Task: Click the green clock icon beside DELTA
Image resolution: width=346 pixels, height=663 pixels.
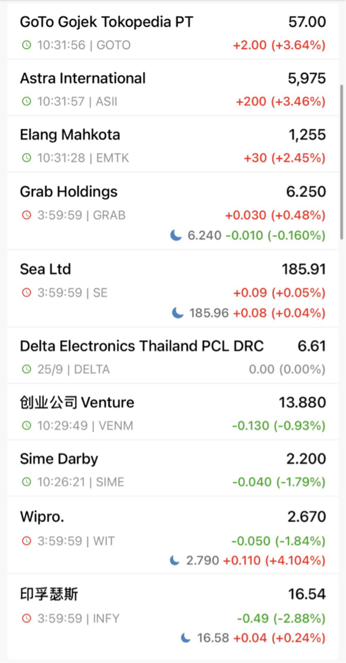Action: click(x=27, y=370)
